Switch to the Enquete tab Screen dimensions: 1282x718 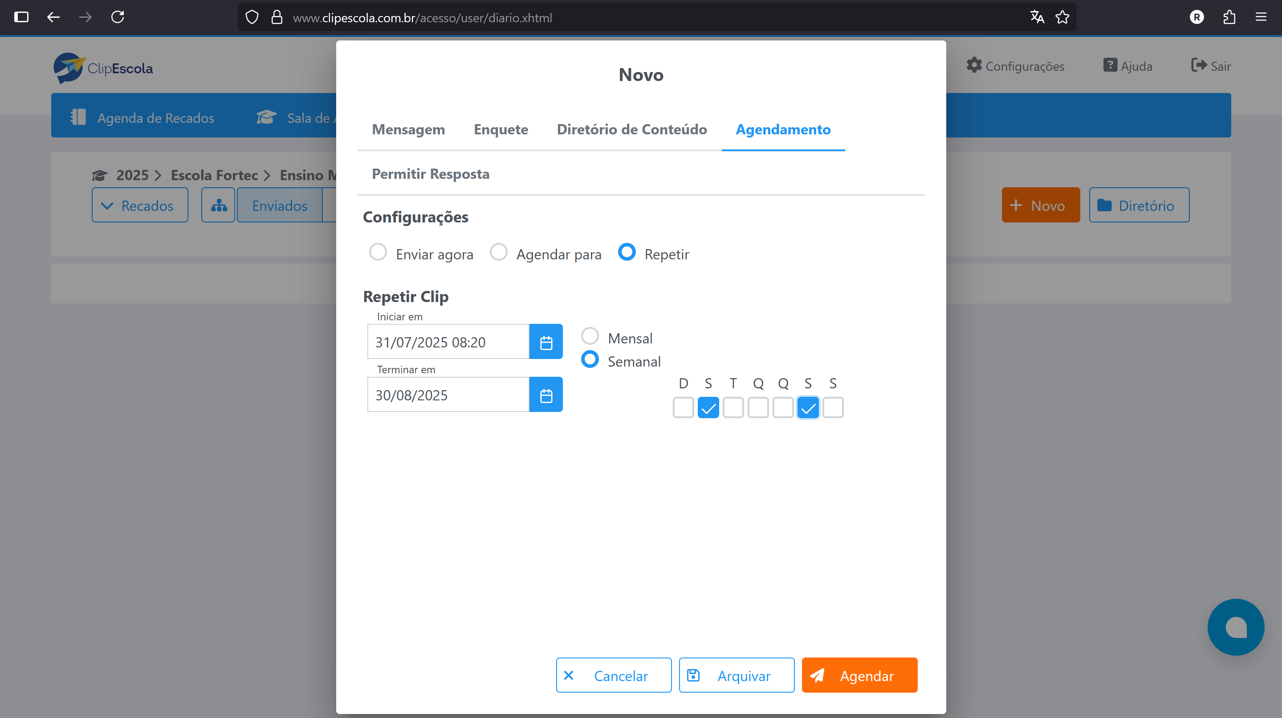pos(501,129)
